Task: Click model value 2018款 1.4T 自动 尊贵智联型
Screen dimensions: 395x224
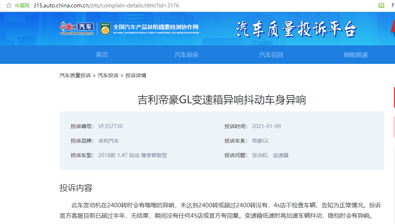Action: click(133, 155)
